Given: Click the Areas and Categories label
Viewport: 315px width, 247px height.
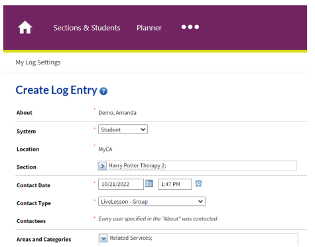Looking at the screenshot, I should [x=44, y=239].
